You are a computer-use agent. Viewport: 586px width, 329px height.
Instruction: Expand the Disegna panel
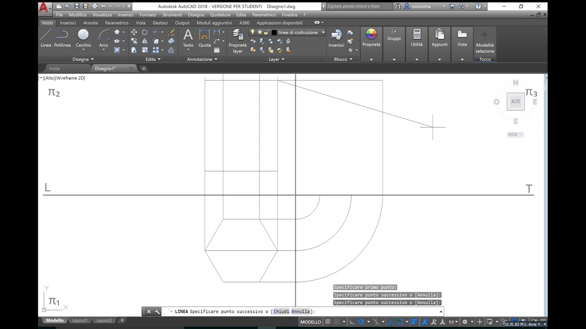coord(83,59)
